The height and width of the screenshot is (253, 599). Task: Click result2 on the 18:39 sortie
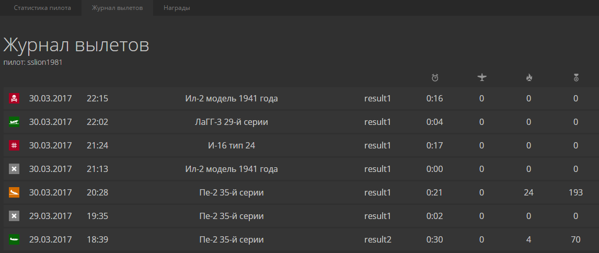click(378, 239)
